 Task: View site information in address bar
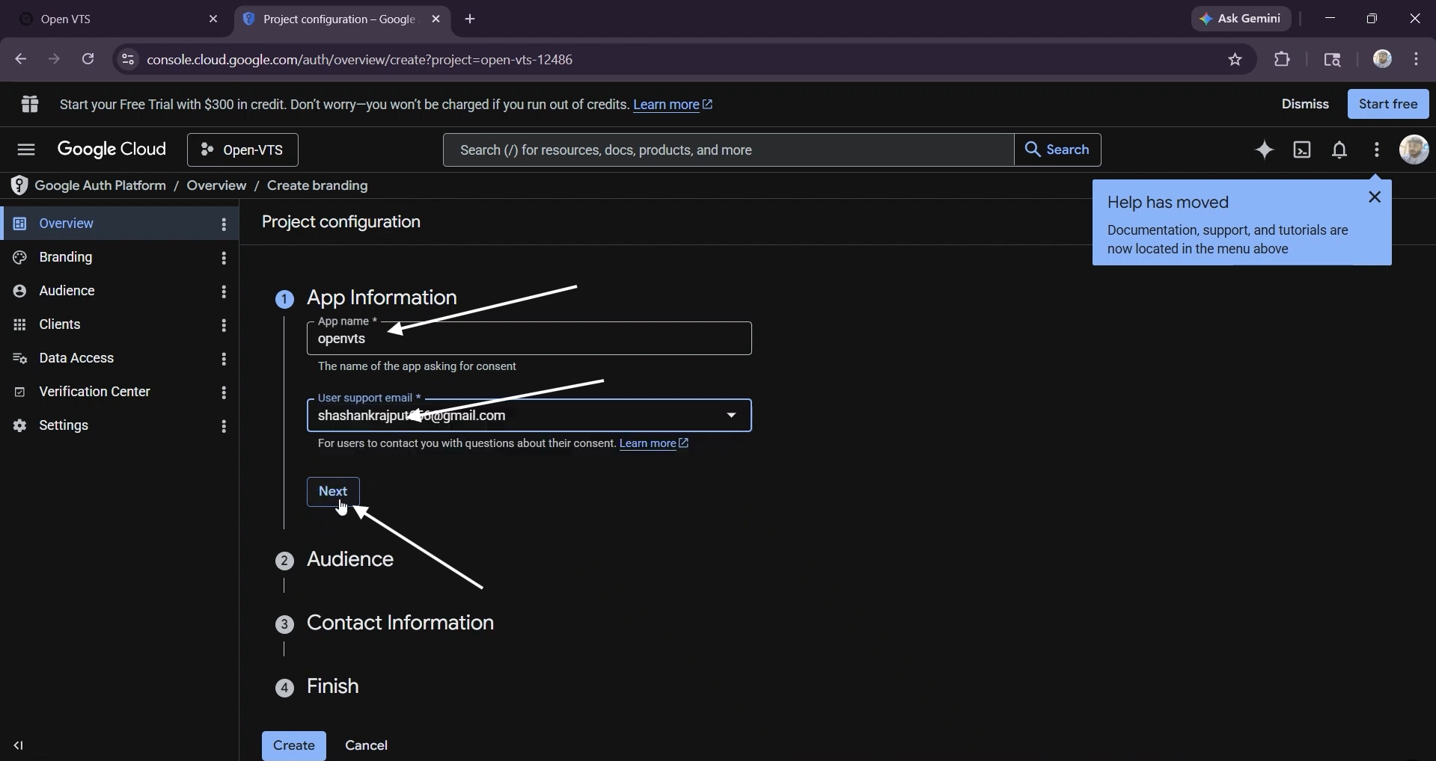point(128,60)
